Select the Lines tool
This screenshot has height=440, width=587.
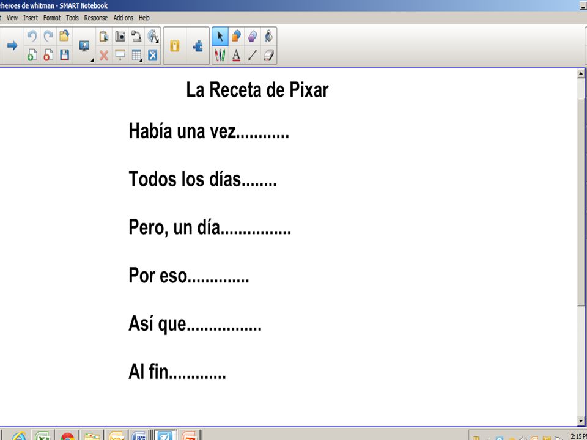[x=253, y=56]
